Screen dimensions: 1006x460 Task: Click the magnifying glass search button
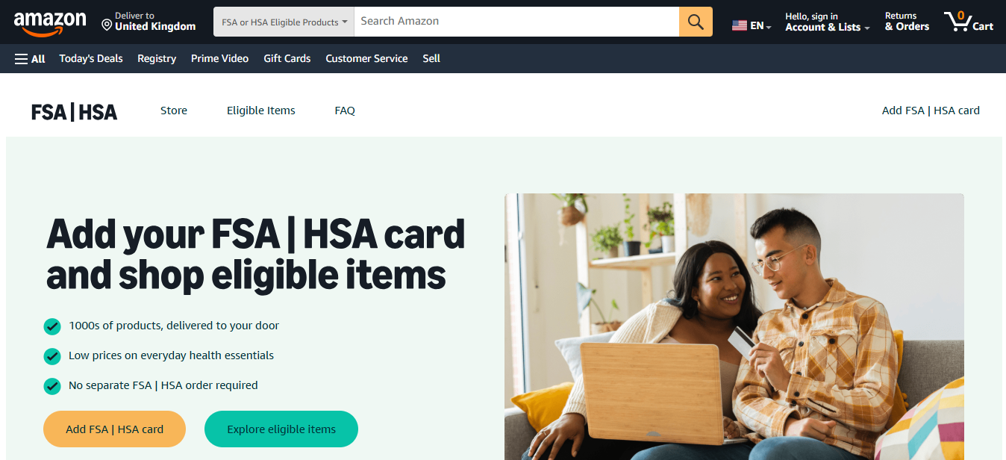click(696, 22)
